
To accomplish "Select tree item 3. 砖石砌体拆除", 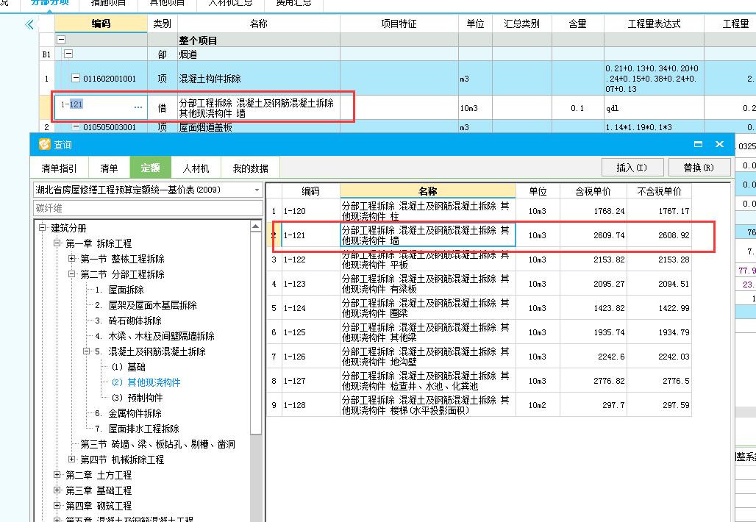I will coord(128,321).
